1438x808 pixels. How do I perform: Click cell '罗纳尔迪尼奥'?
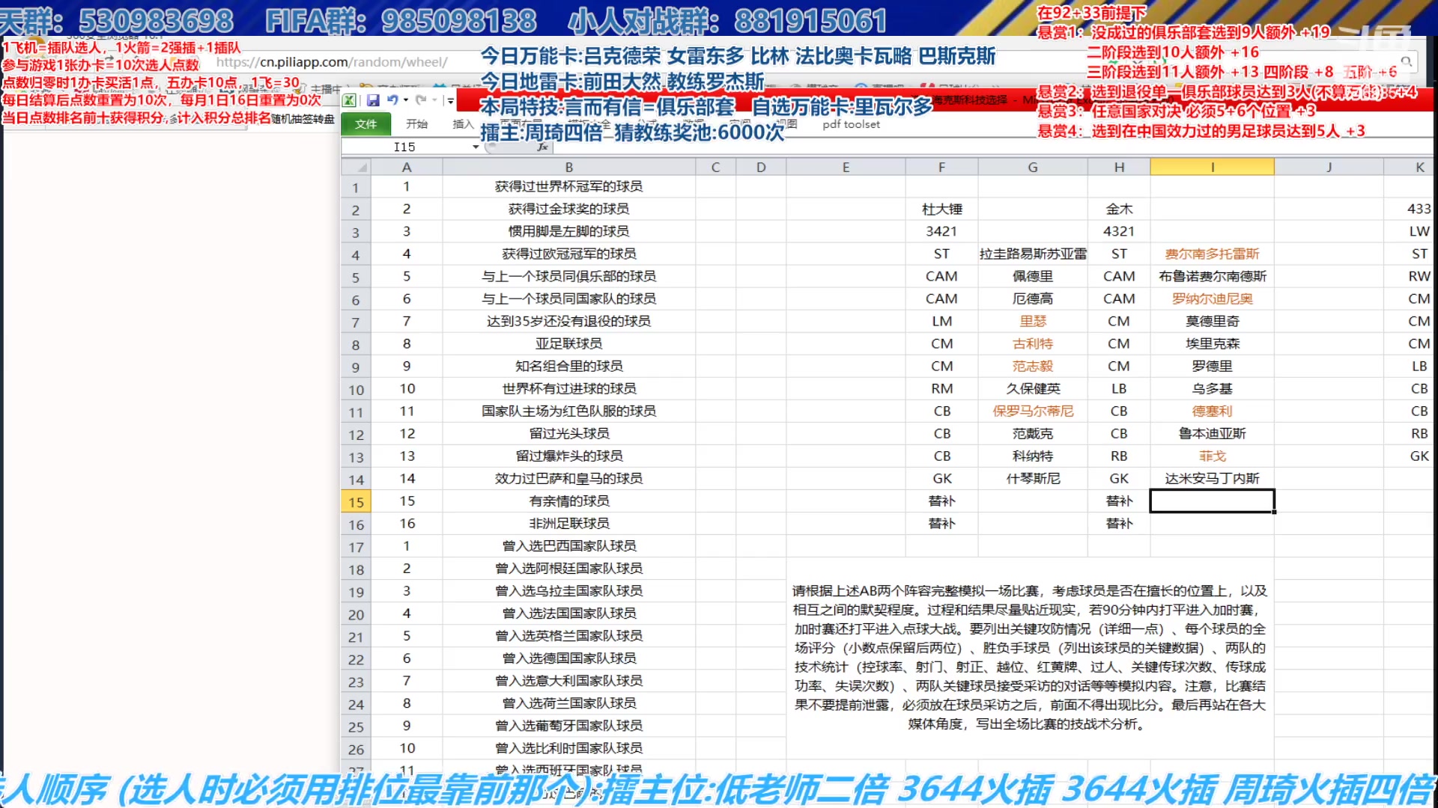[x=1212, y=299]
